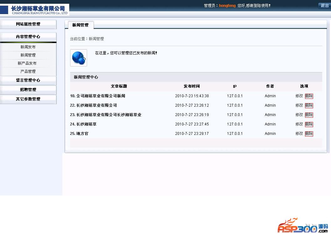The image size is (331, 234).
Task: Delete article 25 地方官
Action: (309, 134)
